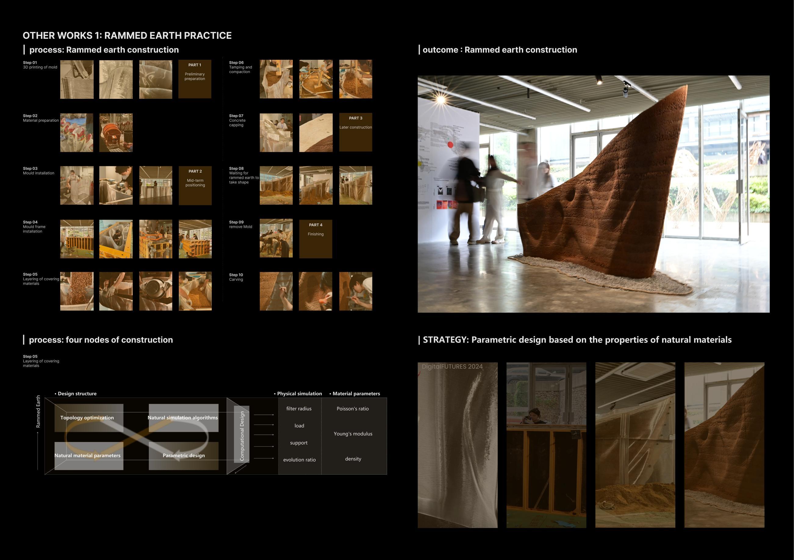Viewport: 794px width, 560px height.
Task: Click the PART 1 Preliminary preparation block
Action: pos(195,79)
